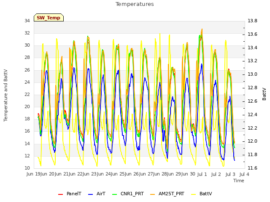Click the 13.8 right axis tick label
The height and width of the screenshot is (202, 270).
point(252,21)
